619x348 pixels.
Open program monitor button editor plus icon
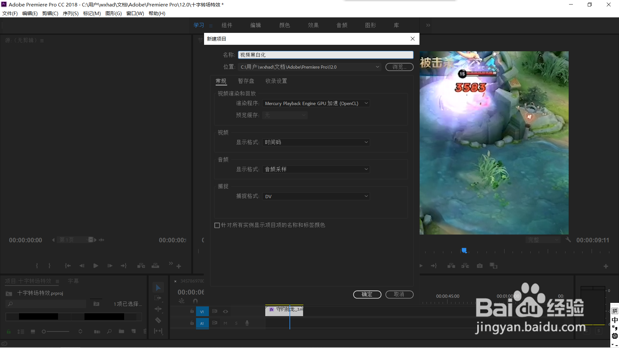click(x=606, y=266)
